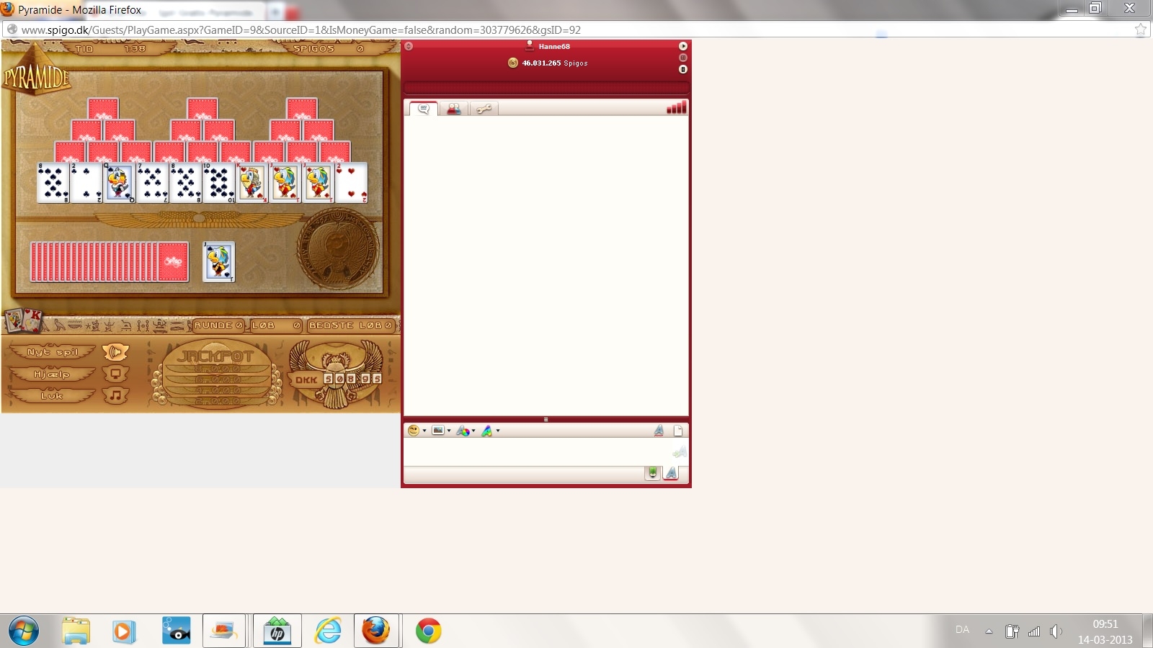Screen dimensions: 1153x648
Task: Toggle game sound effects speaker icon
Action: [x=115, y=352]
